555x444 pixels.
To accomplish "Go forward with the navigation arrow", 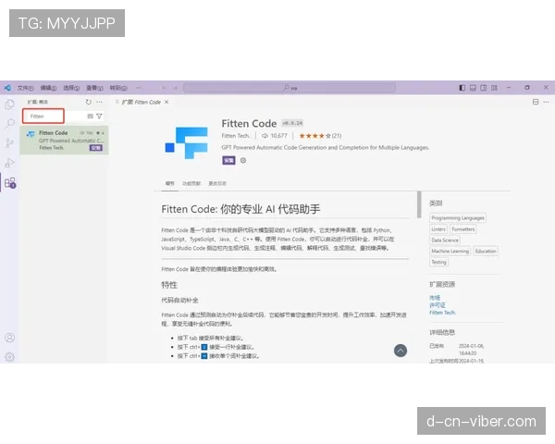I will (x=175, y=88).
